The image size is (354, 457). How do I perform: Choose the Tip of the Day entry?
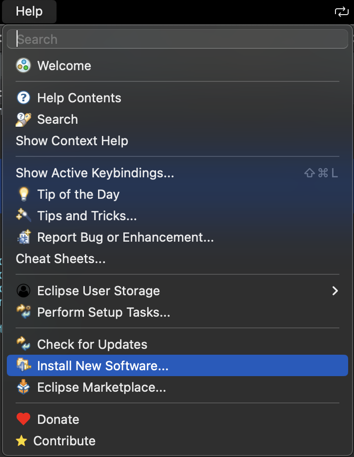[x=177, y=194]
